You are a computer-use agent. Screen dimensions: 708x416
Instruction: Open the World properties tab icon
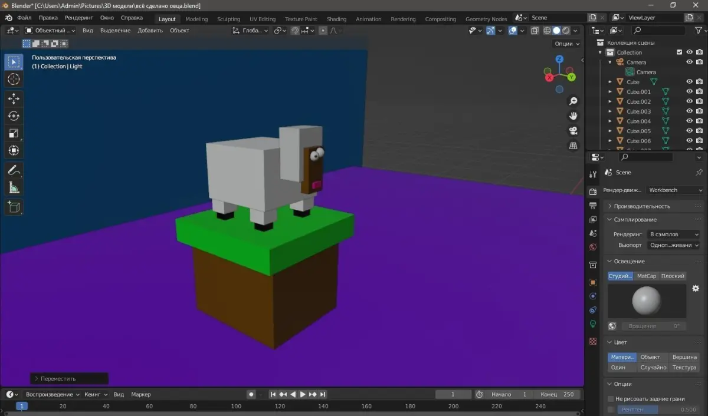click(593, 247)
